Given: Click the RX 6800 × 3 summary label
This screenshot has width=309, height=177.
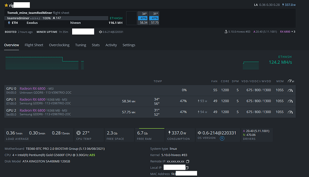Looking at the screenshot, I should [x=288, y=32].
